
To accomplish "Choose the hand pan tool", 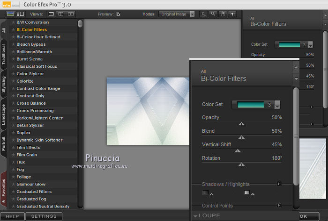I will point(222,14).
